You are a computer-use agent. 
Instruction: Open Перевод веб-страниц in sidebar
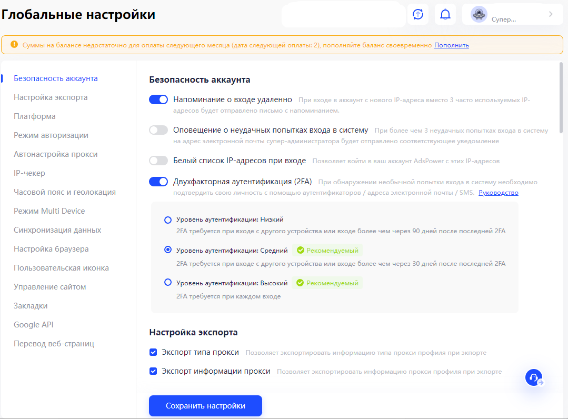(54, 344)
